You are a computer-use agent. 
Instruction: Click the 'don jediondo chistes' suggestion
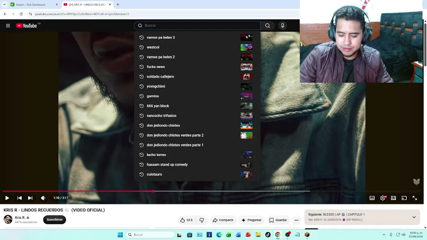point(197,125)
